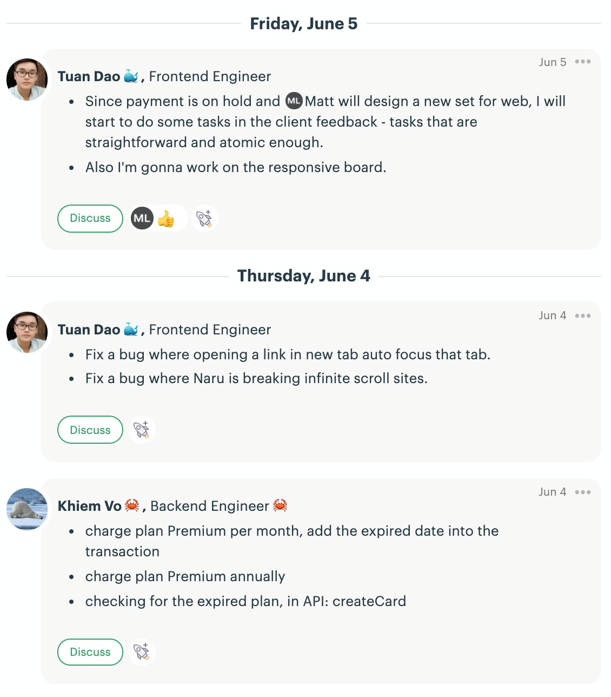Image resolution: width=611 pixels, height=697 pixels.
Task: Click the Jun 5 timestamp link
Action: click(x=553, y=62)
